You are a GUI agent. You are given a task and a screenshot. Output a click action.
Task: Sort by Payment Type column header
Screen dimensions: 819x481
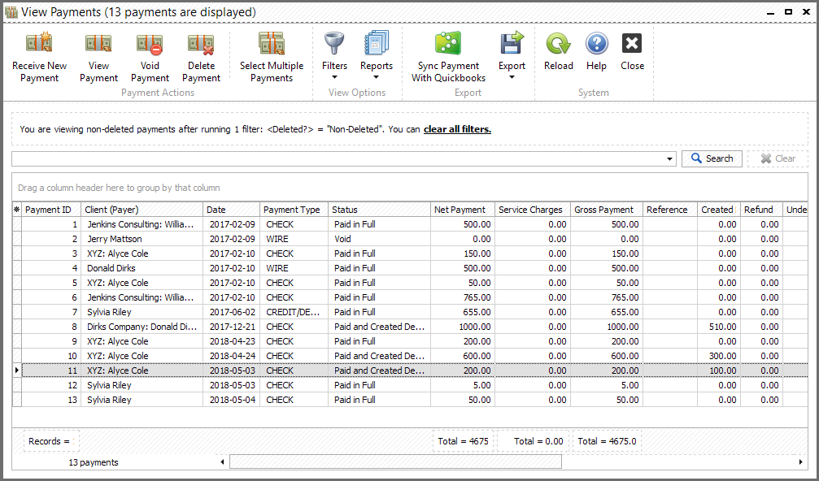294,210
